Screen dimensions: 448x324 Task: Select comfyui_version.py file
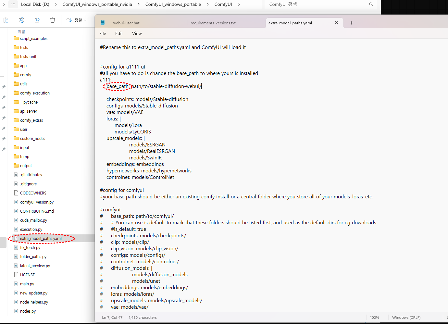pyautogui.click(x=37, y=202)
